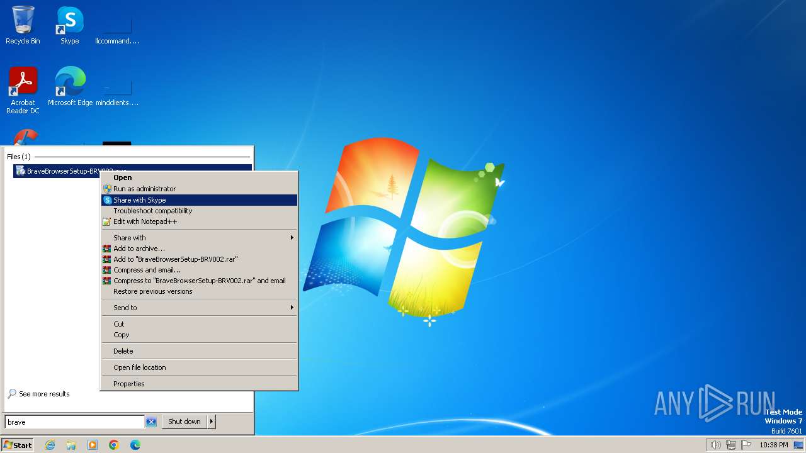The image size is (806, 453).
Task: Open Acrobat Reader DC shortcut
Action: click(23, 91)
